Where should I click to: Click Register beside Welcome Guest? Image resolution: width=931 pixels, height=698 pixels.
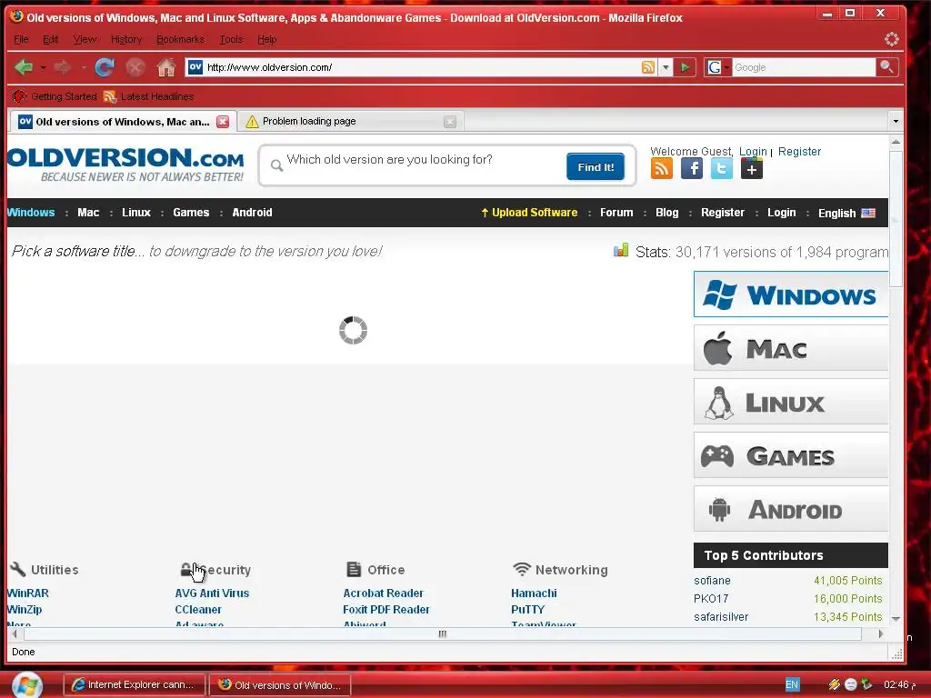pyautogui.click(x=799, y=152)
